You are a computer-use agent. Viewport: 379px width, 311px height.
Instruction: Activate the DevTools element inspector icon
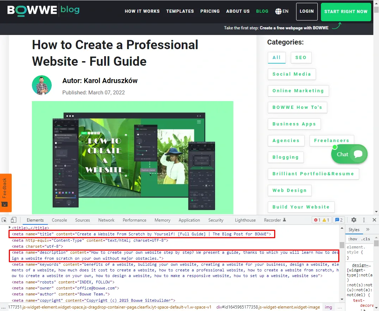4,220
